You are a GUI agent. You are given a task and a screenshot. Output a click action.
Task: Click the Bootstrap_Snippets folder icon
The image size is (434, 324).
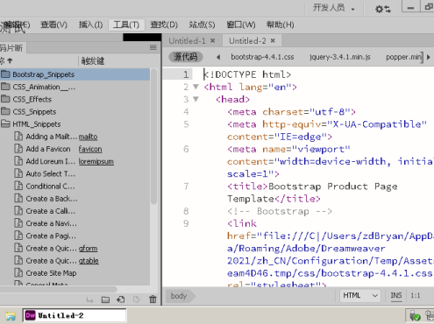[5, 74]
